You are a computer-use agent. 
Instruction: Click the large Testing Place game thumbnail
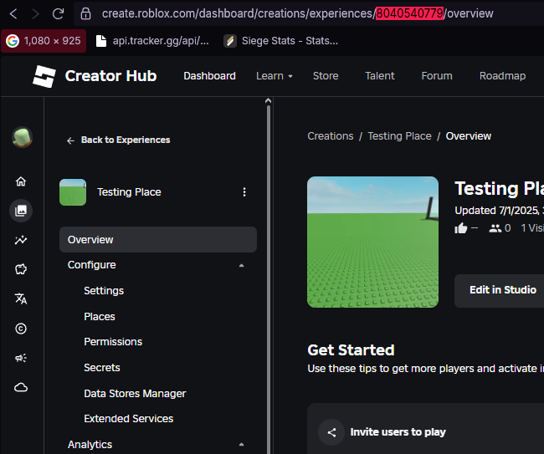372,242
